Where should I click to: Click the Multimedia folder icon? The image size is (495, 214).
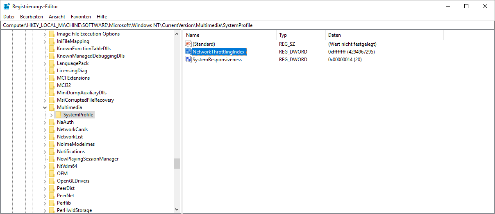52,107
